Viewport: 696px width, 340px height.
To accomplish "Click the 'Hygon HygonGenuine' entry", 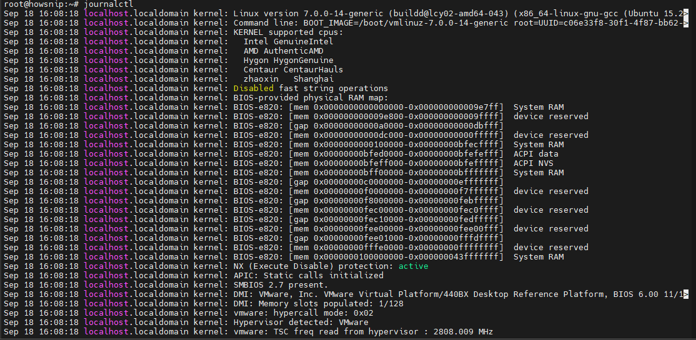I will click(x=289, y=61).
